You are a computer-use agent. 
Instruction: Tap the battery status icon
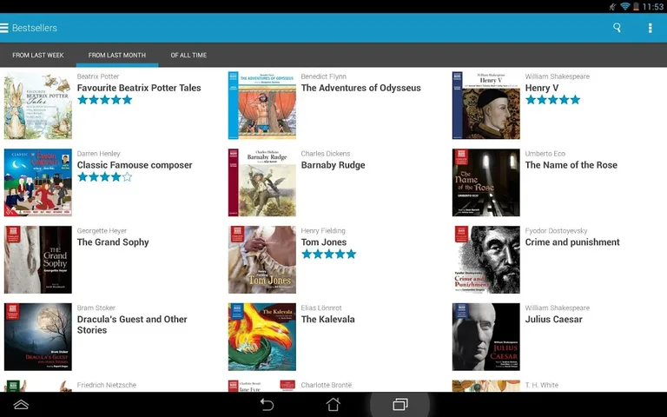click(636, 6)
